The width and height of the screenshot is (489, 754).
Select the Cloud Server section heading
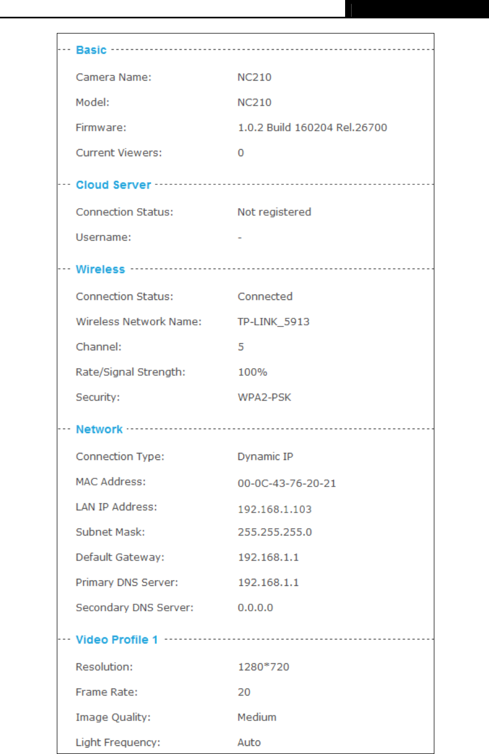[x=113, y=185]
